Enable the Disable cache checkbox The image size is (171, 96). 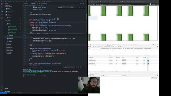(x=104, y=47)
